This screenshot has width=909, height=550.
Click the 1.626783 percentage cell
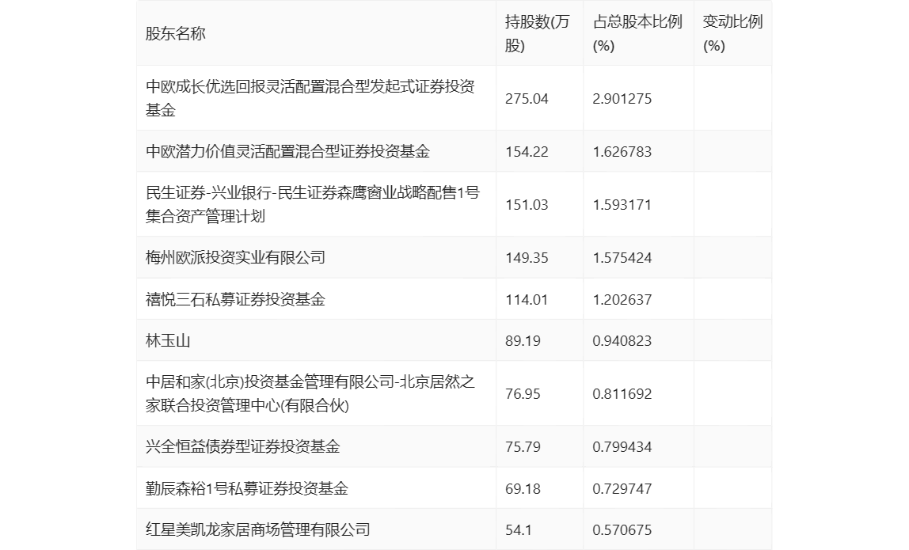tap(622, 152)
